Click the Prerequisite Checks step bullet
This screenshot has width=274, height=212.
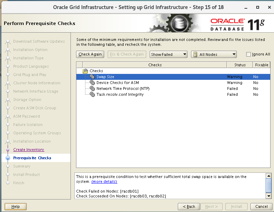click(8, 158)
